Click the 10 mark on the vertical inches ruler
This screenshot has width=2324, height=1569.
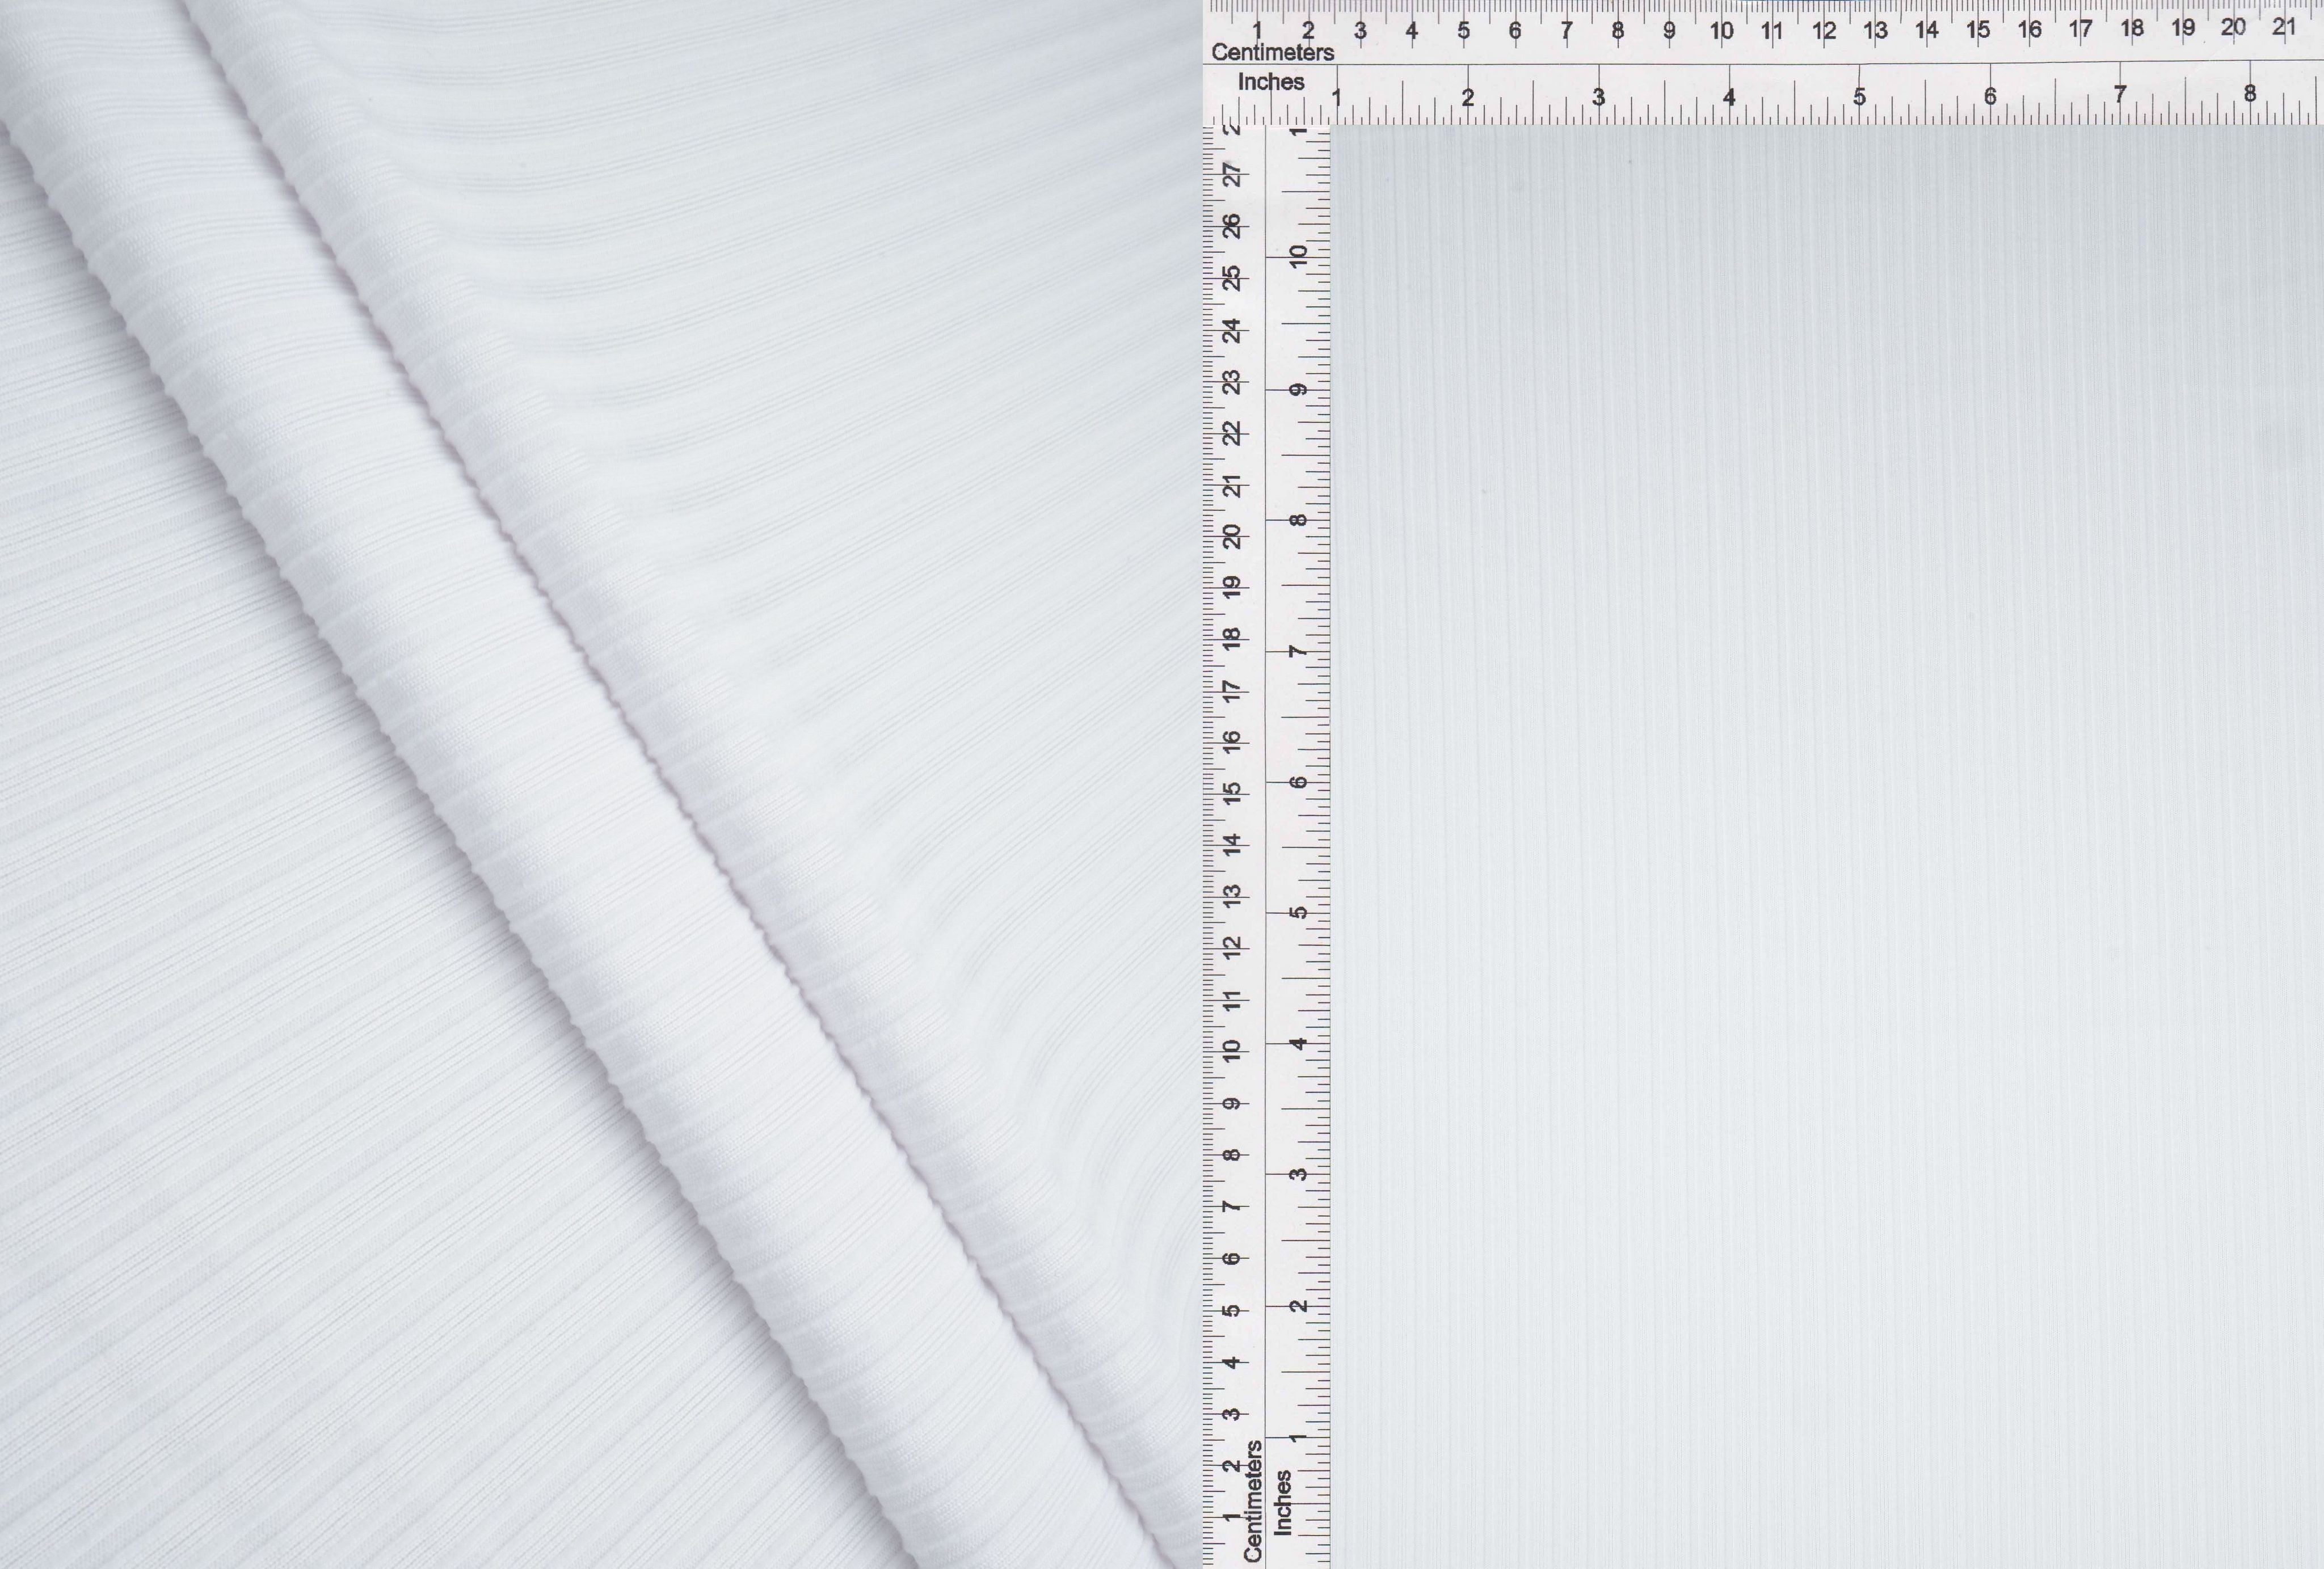(1298, 256)
